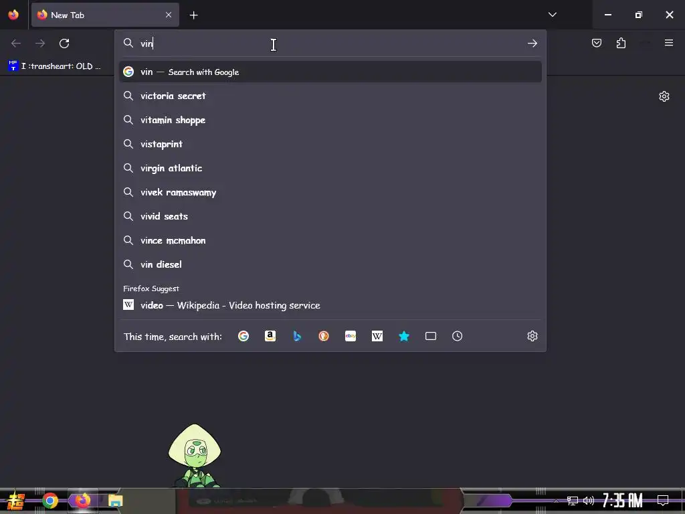Choose the vince mcmahon suggestion

(330, 240)
